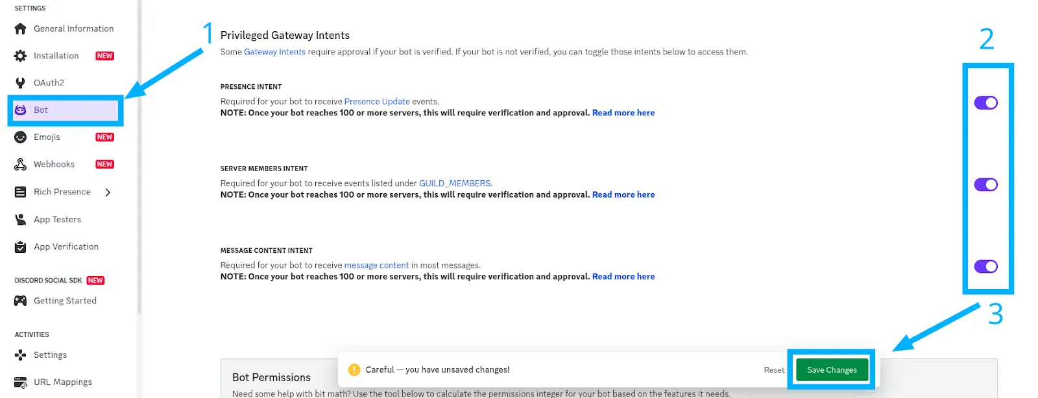Expand the Rich Presence submenu chevron
The image size is (1038, 398).
108,192
